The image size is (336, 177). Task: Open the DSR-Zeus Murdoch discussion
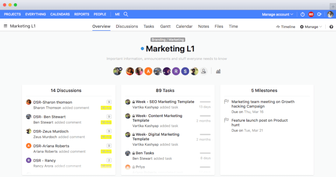[x=51, y=131]
